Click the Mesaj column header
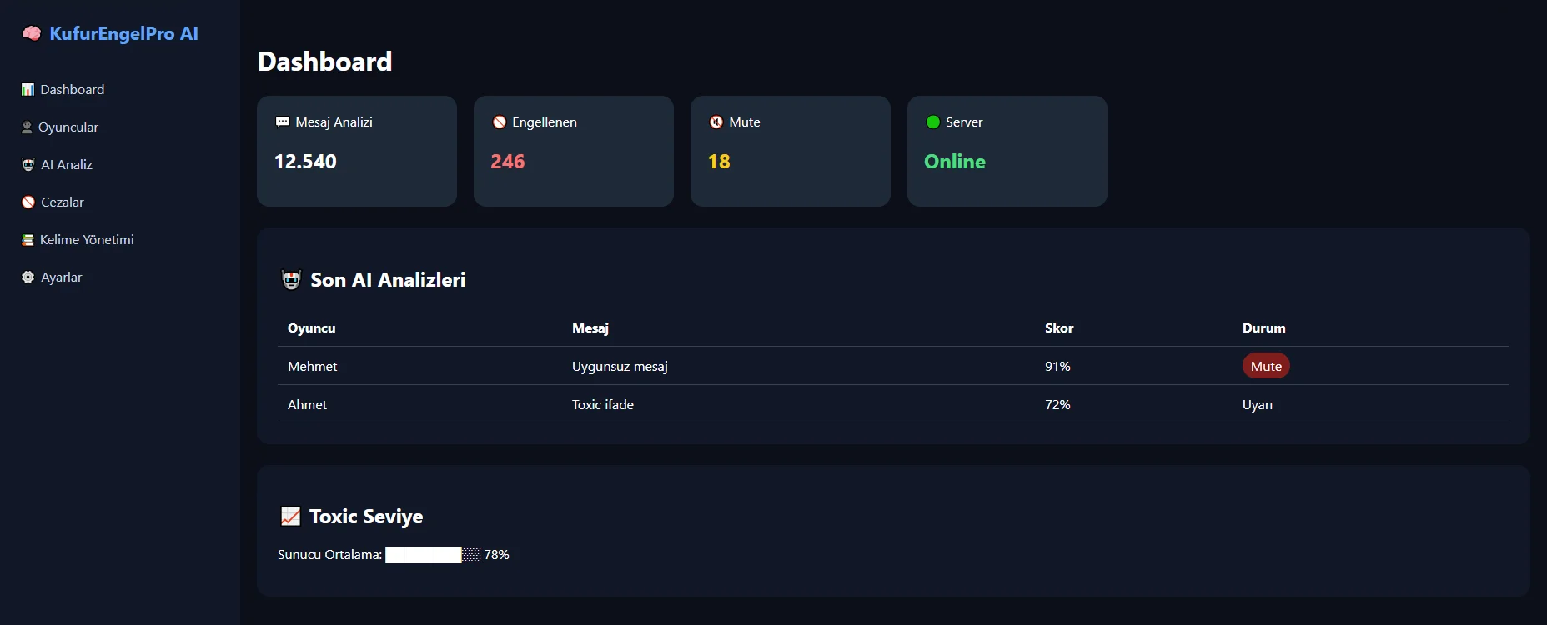 click(590, 328)
